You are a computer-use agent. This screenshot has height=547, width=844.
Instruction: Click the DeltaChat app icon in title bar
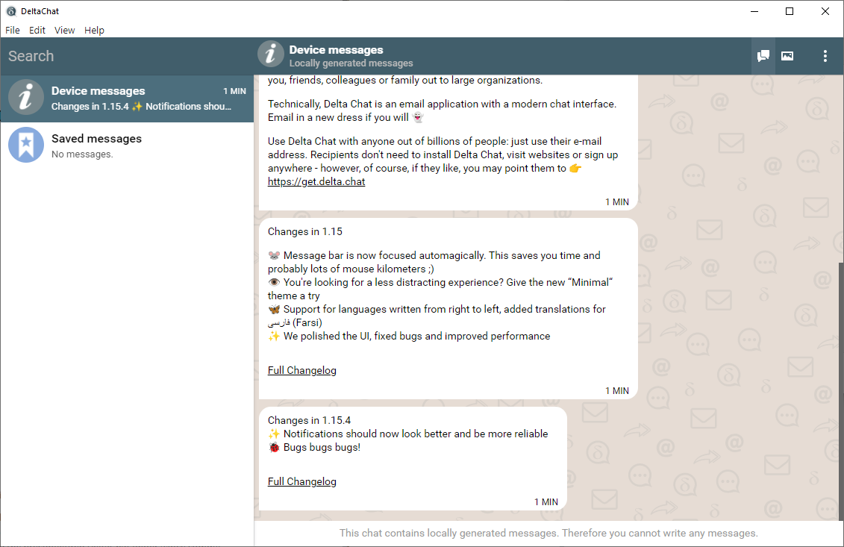(x=10, y=11)
